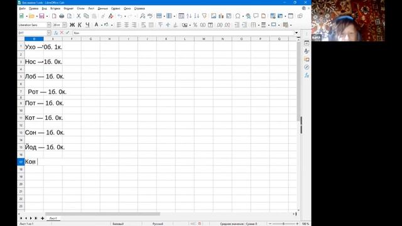
Task: Accept cell input with green checkmark
Action: tap(67, 33)
